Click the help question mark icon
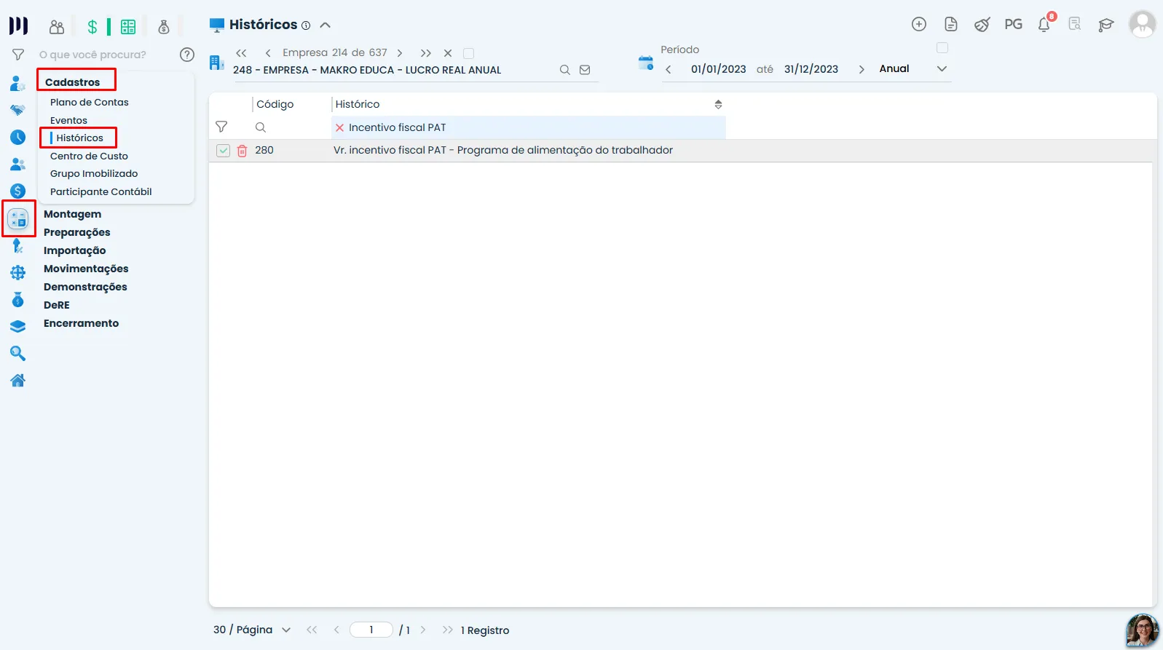 click(x=187, y=55)
